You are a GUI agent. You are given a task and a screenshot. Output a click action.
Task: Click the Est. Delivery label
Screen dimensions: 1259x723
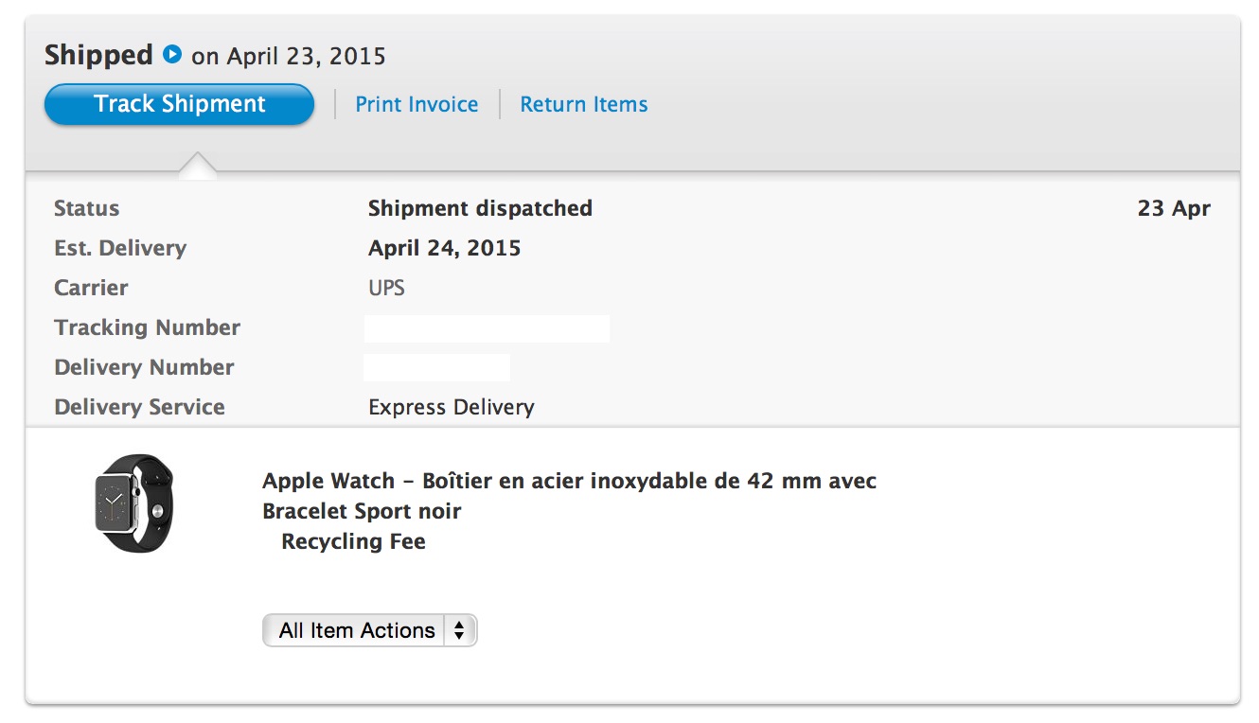coord(120,248)
